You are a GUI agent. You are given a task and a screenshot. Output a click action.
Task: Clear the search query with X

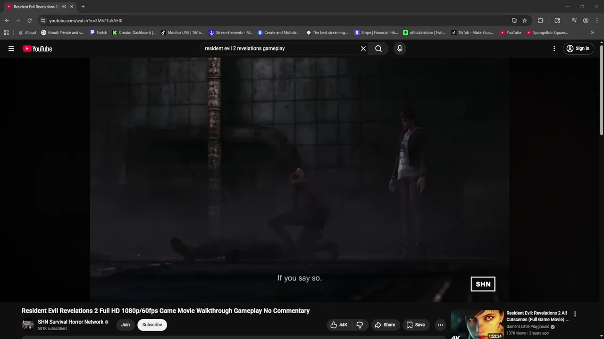(363, 48)
